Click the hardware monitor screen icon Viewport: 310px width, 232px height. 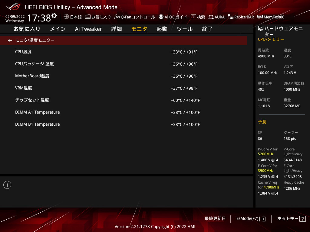click(x=261, y=29)
